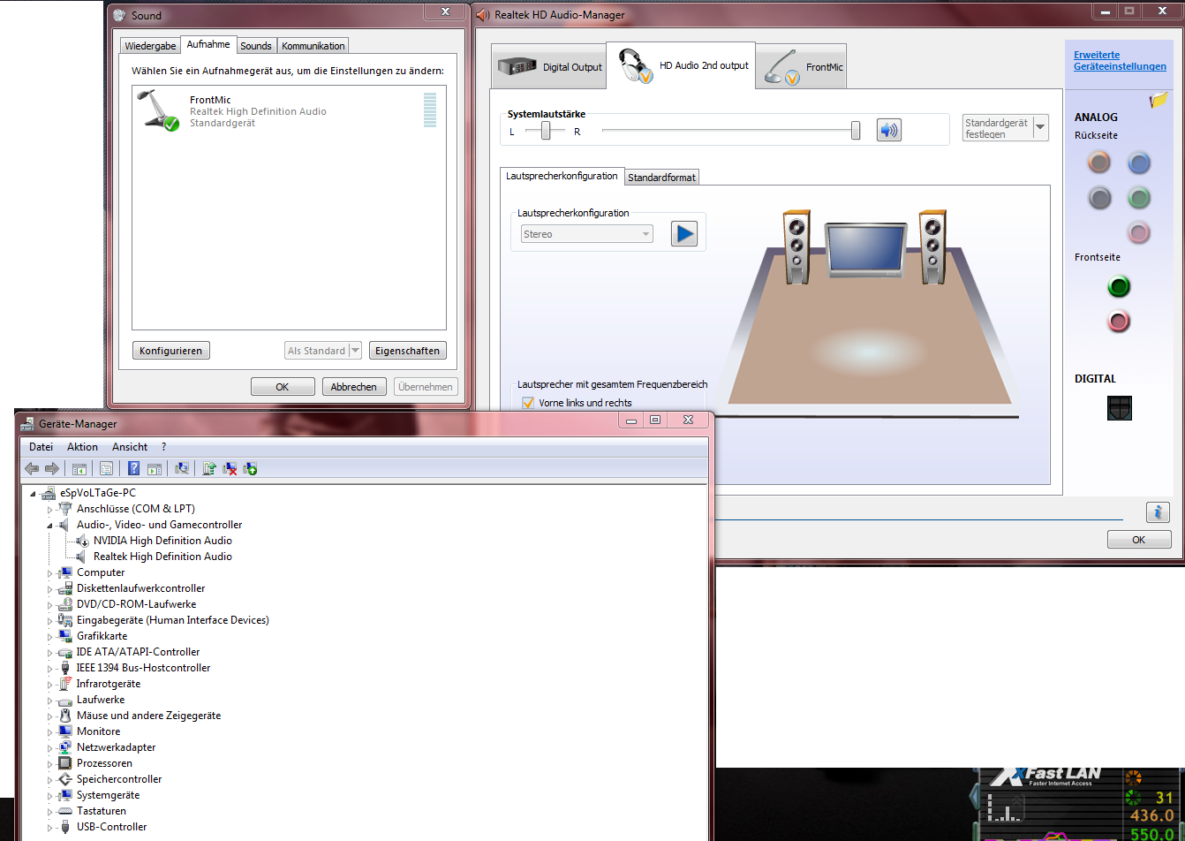Click the Systemlautstärke volume slider thumb
The height and width of the screenshot is (841, 1185).
pos(856,131)
